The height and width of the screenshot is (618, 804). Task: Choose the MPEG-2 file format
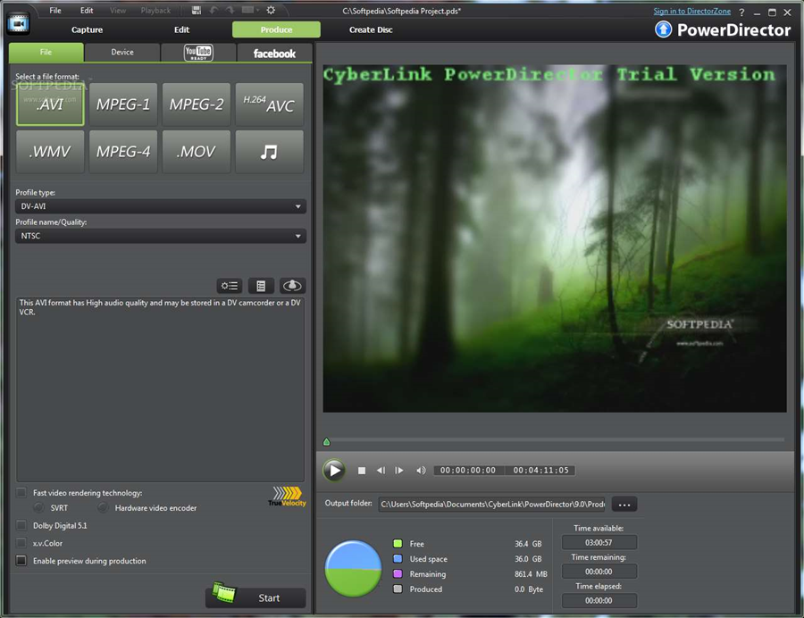point(196,104)
